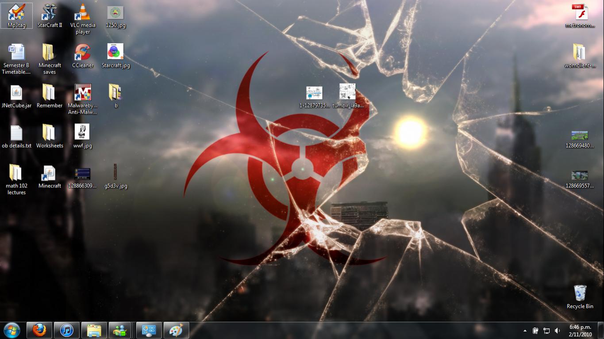Select the tumblr_la9a... image file
604x339 pixels.
click(348, 96)
